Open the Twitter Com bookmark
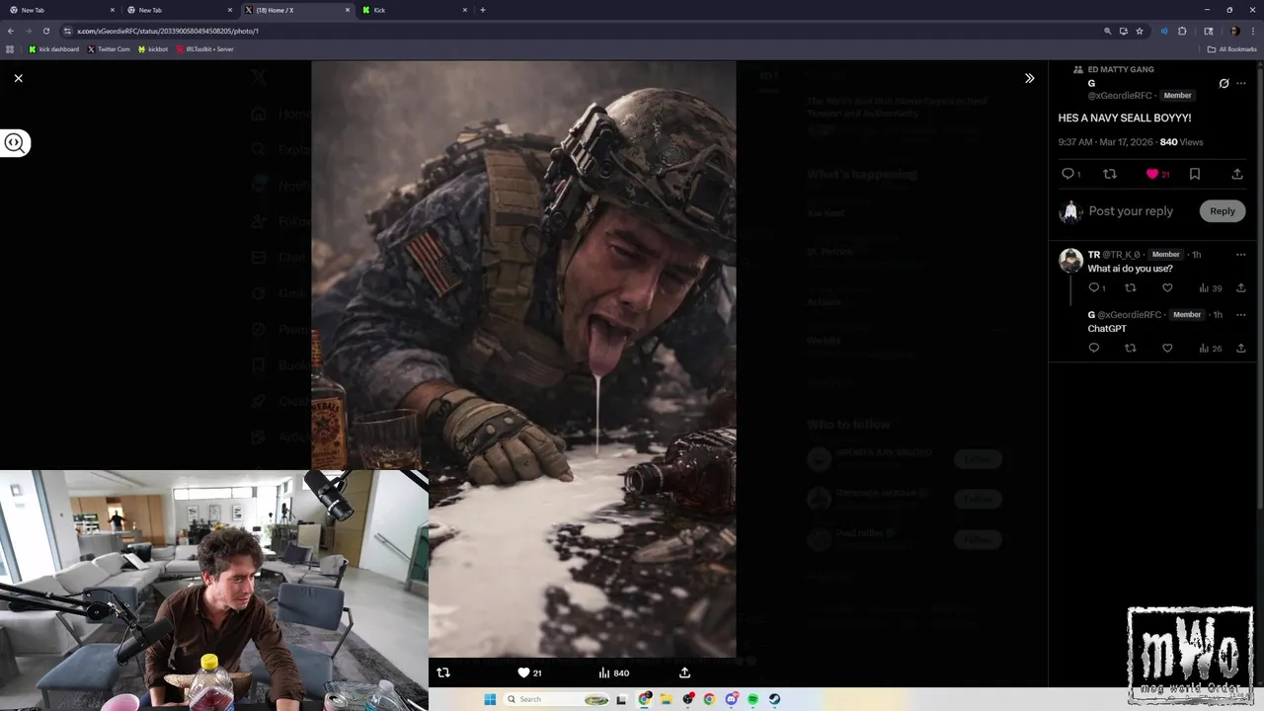 point(109,48)
